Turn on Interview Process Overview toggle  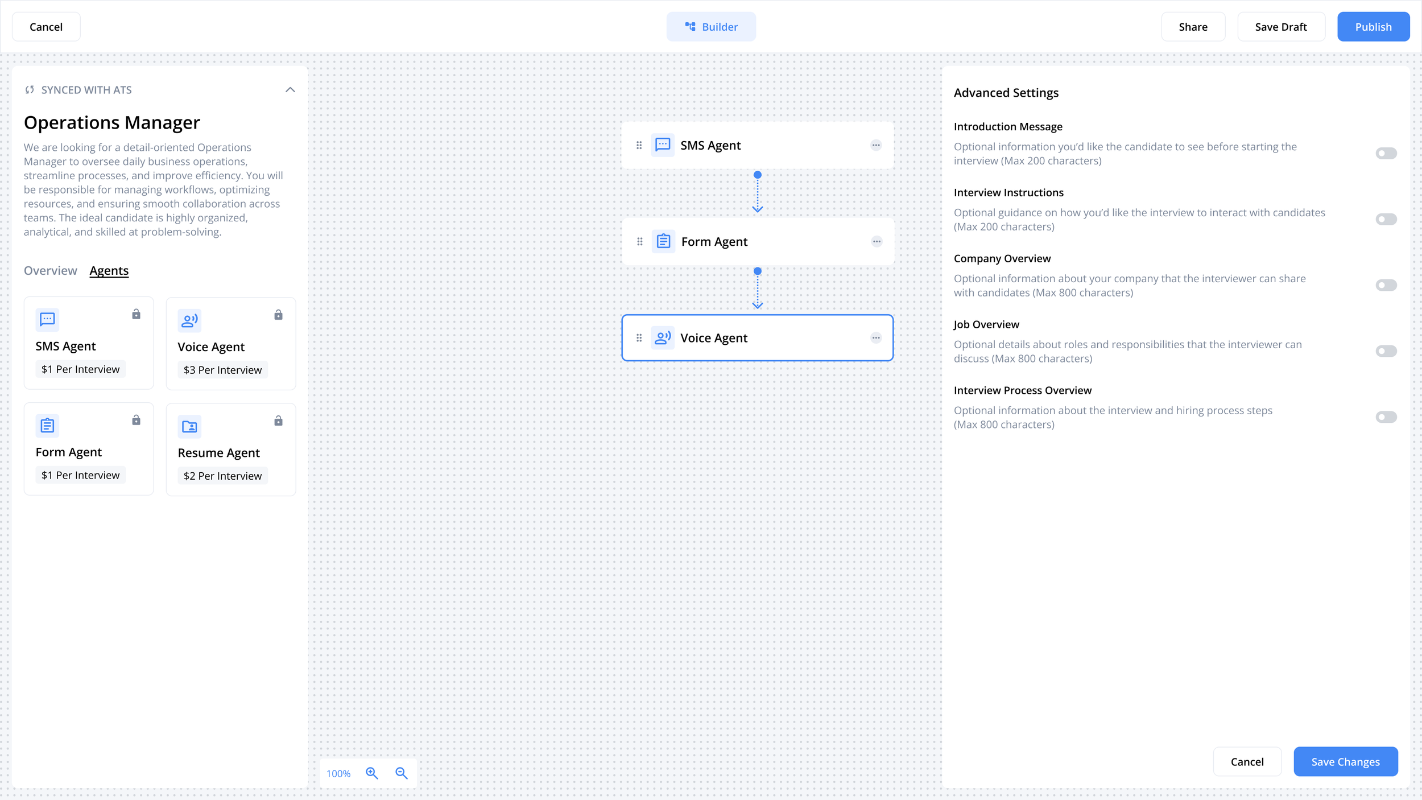click(1386, 417)
